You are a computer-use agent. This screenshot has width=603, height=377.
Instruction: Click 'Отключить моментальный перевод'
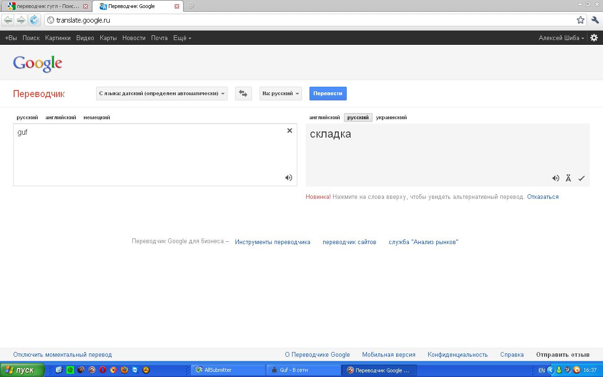click(x=63, y=354)
